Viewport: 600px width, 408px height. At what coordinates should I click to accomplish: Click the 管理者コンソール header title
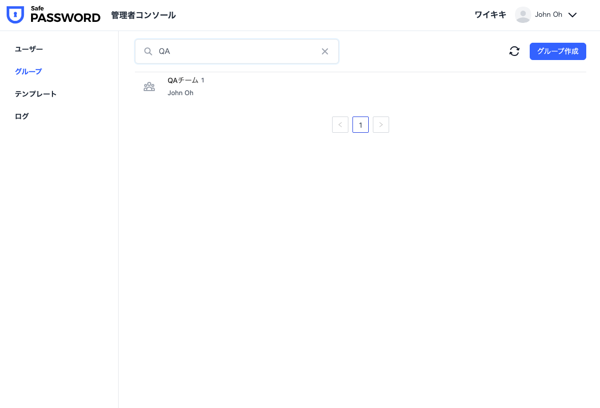tap(144, 15)
